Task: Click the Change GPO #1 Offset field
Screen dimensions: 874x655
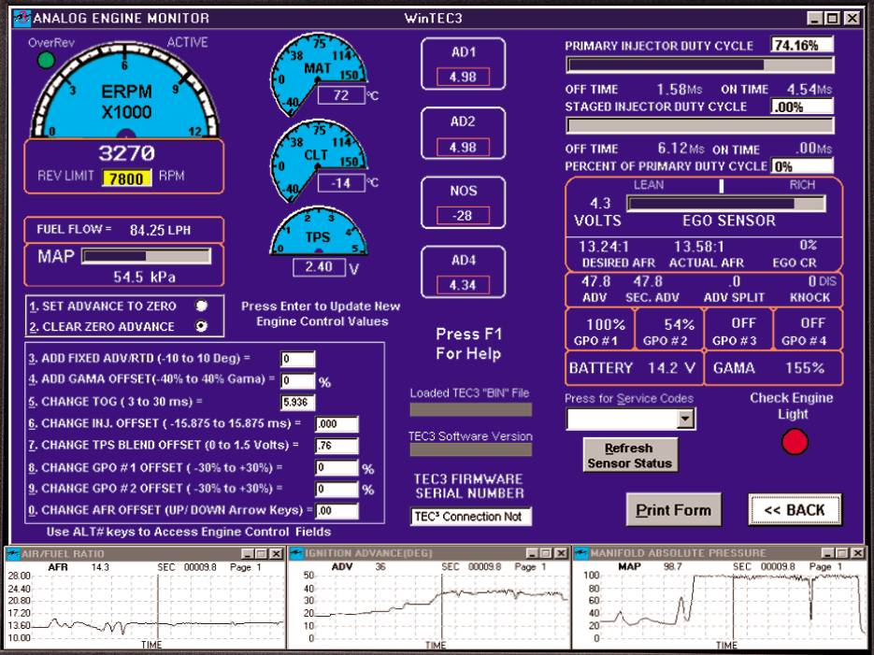Action: (x=337, y=467)
